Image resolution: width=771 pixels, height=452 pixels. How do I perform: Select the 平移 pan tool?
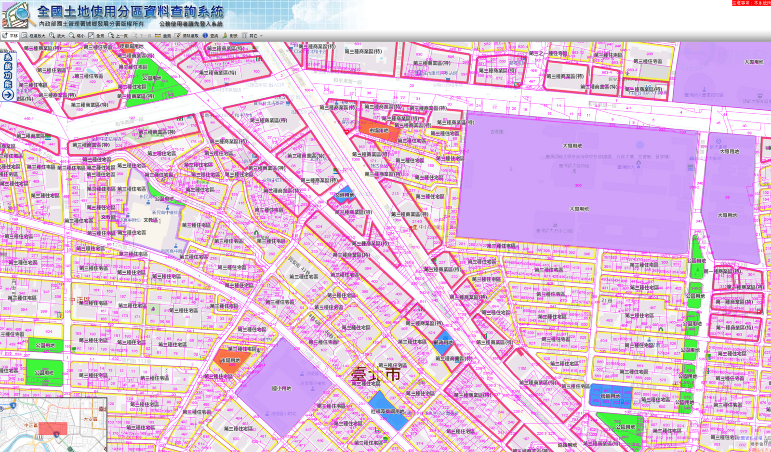[10, 36]
